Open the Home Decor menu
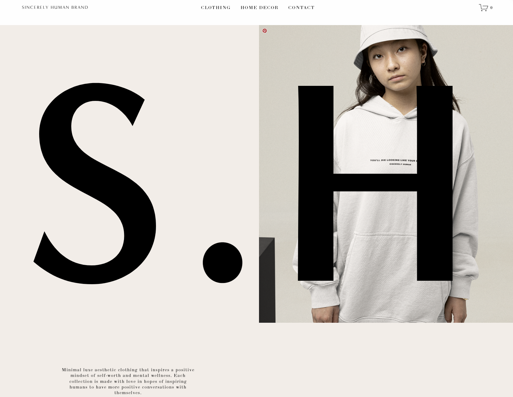Viewport: 513px width, 397px height. (259, 8)
